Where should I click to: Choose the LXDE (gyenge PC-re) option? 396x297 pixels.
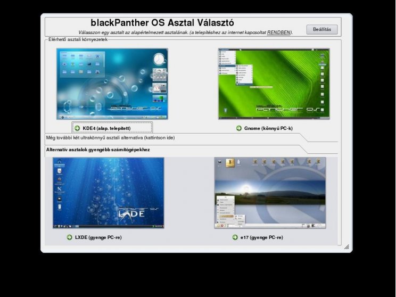pos(94,237)
